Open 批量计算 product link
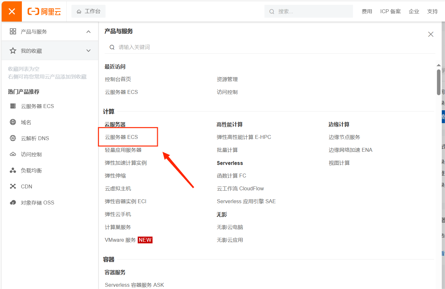This screenshot has height=289, width=445. 227,150
